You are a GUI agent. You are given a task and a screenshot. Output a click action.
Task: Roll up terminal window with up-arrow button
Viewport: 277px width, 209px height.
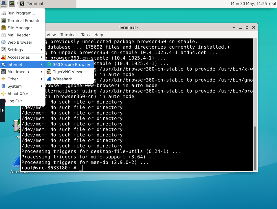(x=234, y=27)
